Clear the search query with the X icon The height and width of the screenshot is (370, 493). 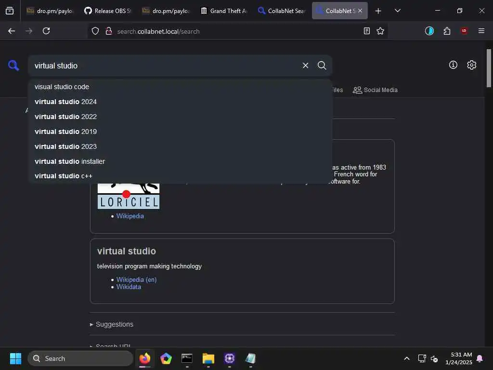[305, 66]
